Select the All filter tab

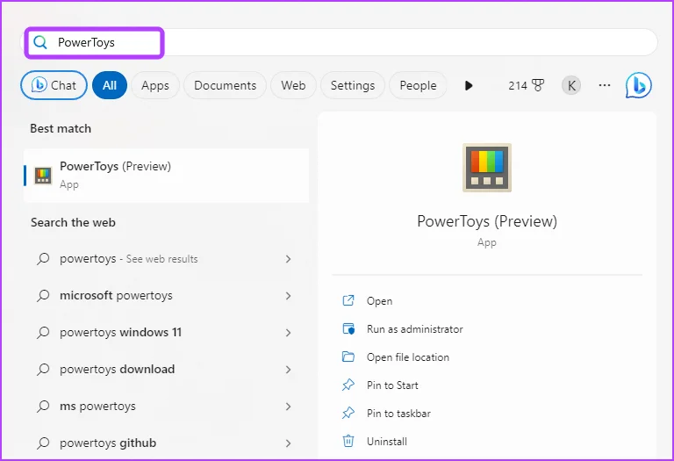[110, 85]
